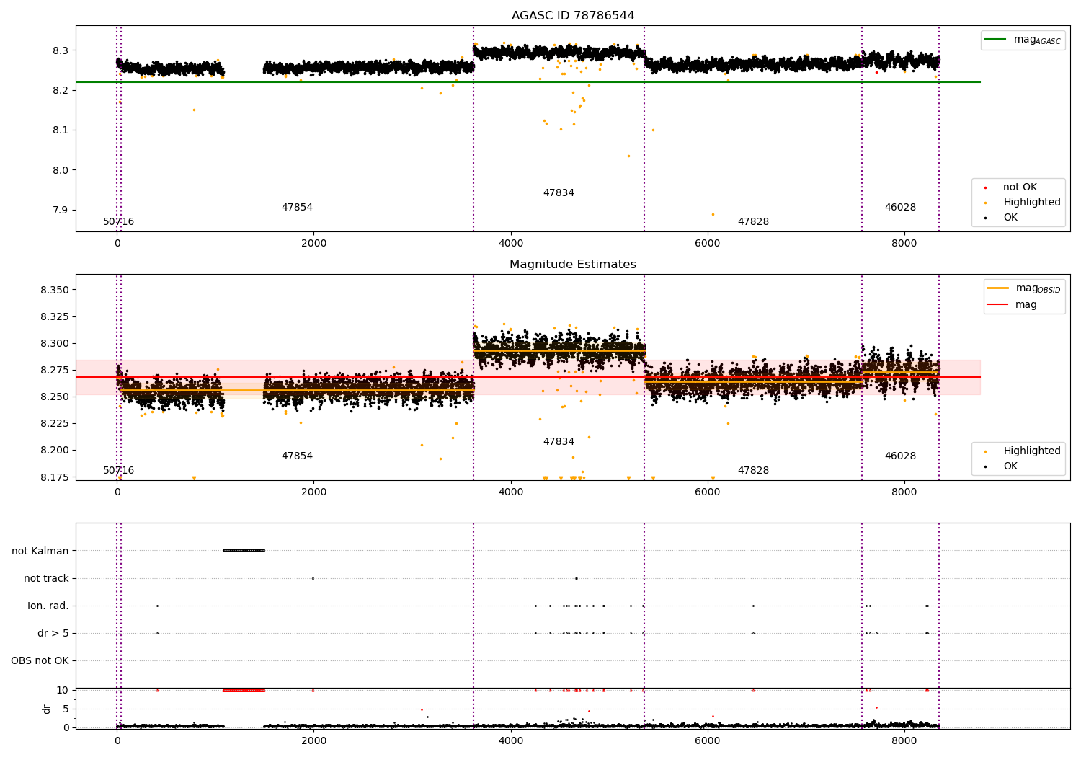The image size is (1081, 757).
Task: Click the '8.225' y-axis tick label
Action: 55,423
